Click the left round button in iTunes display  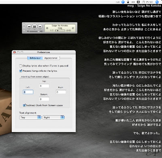47,28
